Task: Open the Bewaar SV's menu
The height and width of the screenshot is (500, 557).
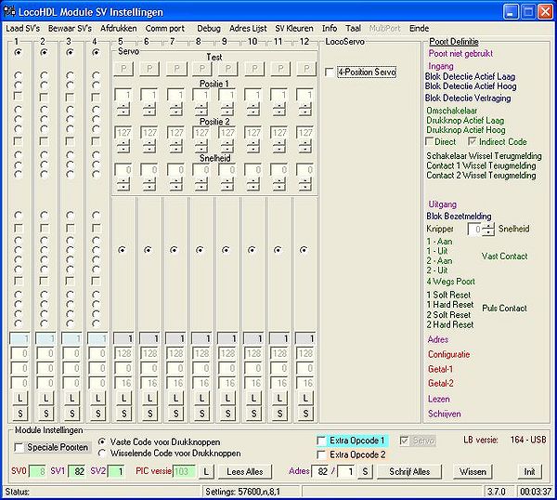Action: coord(70,29)
